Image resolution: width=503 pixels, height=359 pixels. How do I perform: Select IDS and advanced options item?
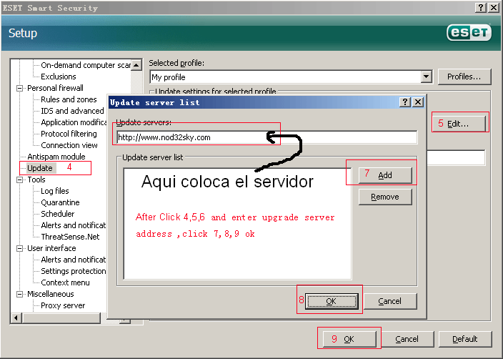click(72, 111)
